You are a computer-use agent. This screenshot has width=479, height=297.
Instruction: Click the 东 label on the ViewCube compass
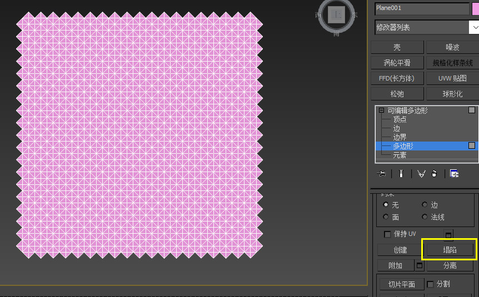(x=355, y=14)
